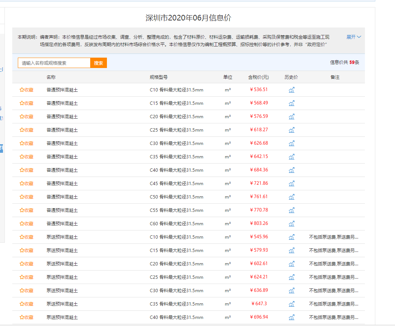
Task: Favorite the 普通预拌混凝土 C10 item
Action: [x=26, y=90]
